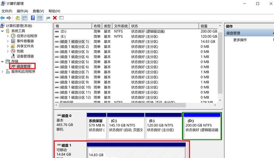Toggle the Show/Hide action pane icon
This screenshot has width=274, height=158.
(40, 18)
